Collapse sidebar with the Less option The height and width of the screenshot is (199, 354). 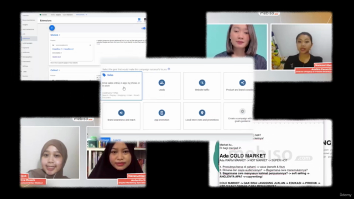tap(25, 71)
